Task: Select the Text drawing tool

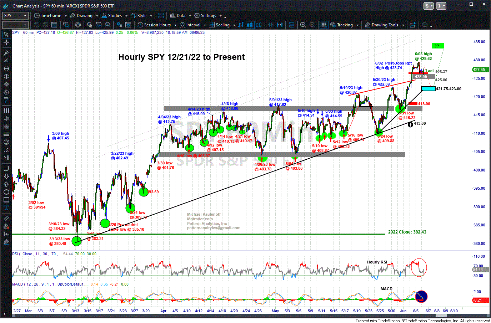Action: pyautogui.click(x=6, y=208)
